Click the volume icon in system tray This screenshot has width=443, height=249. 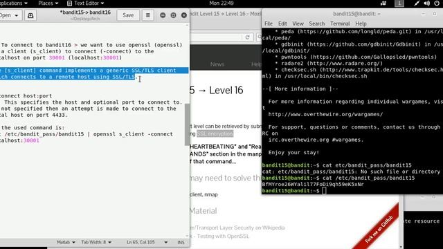[x=427, y=3]
